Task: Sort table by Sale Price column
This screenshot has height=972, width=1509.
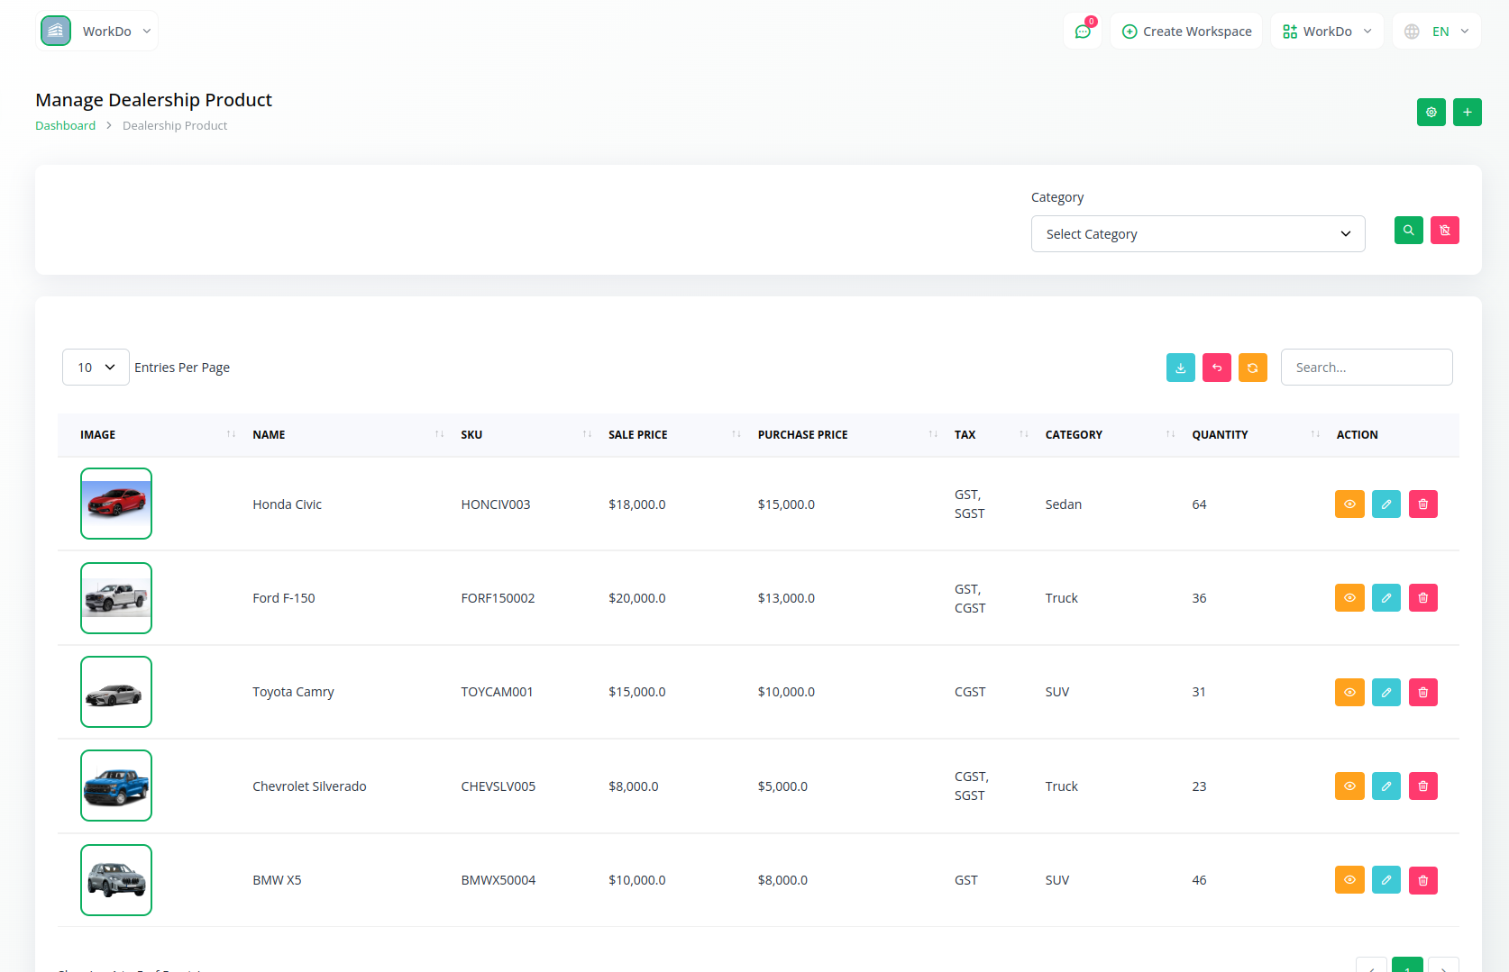Action: [637, 435]
